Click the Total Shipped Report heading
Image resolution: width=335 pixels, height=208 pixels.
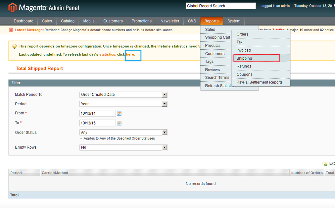point(39,68)
